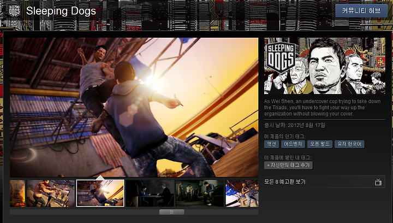Select the partially visible fire thumbnail
Screen dimensions: 393x223
click(17, 193)
